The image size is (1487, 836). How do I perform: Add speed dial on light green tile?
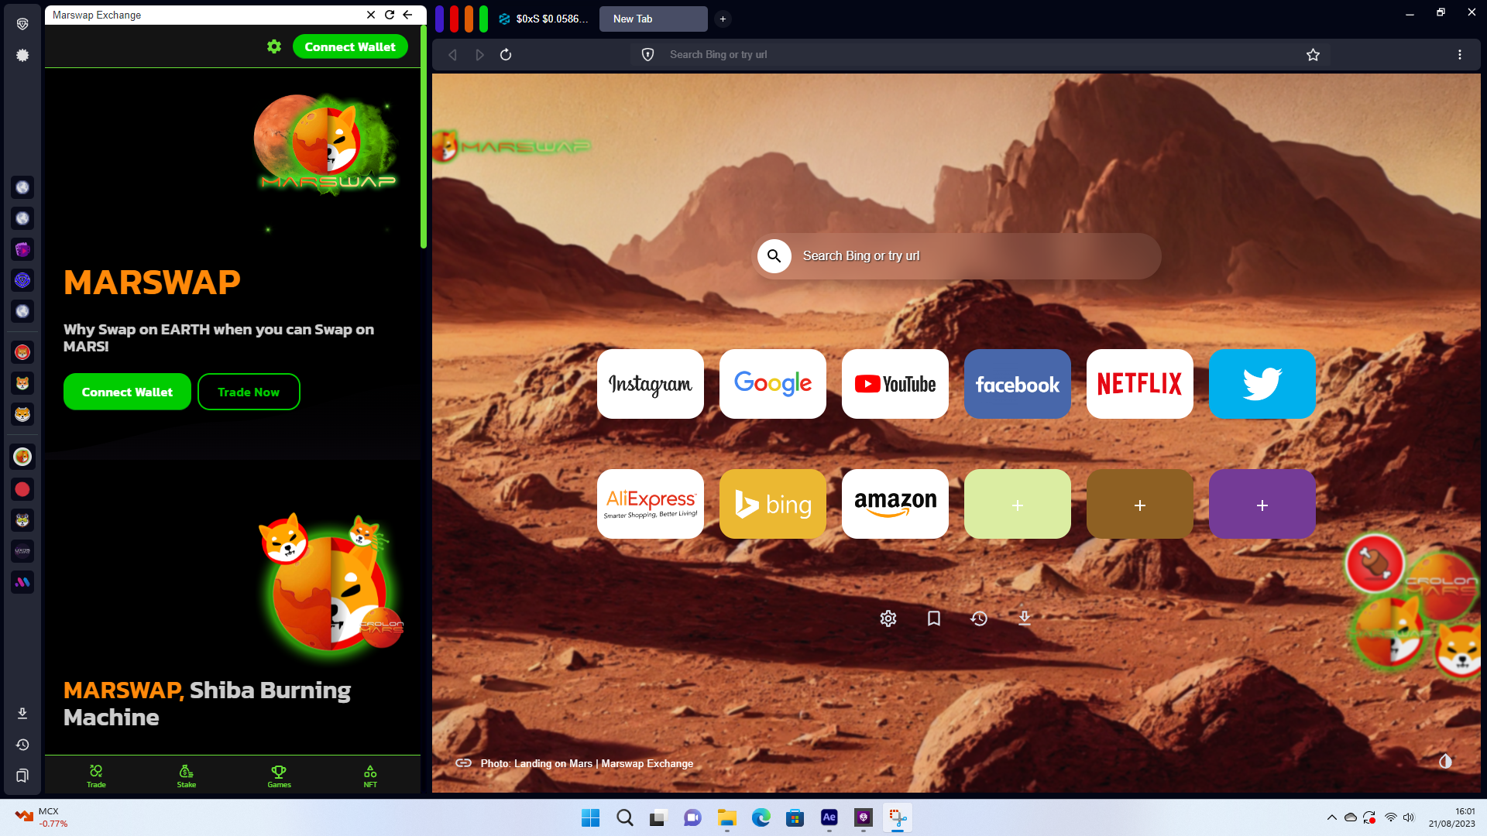1018,504
